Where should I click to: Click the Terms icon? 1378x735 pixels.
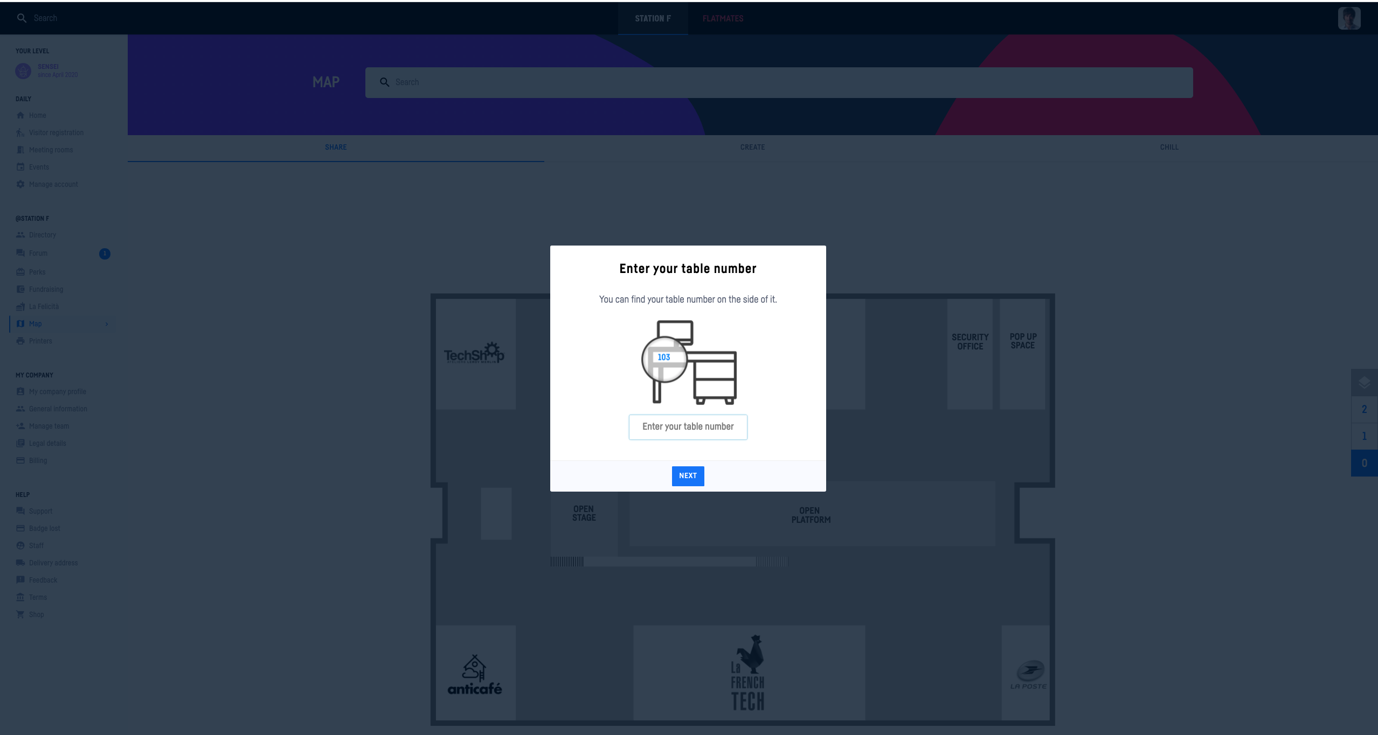click(x=20, y=597)
